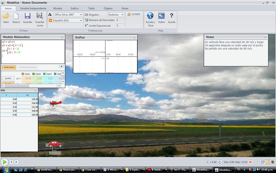Switch to the Inicio ribbon tab

(8, 8)
